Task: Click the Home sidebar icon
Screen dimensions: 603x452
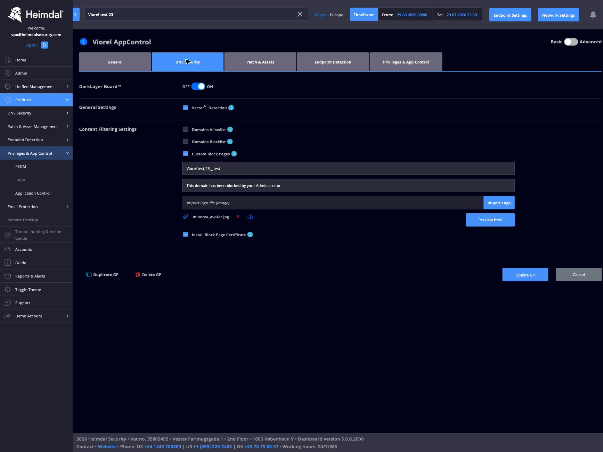Action: (8, 60)
